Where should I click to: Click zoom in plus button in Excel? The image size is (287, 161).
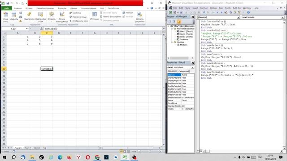pyautogui.click(x=161, y=151)
